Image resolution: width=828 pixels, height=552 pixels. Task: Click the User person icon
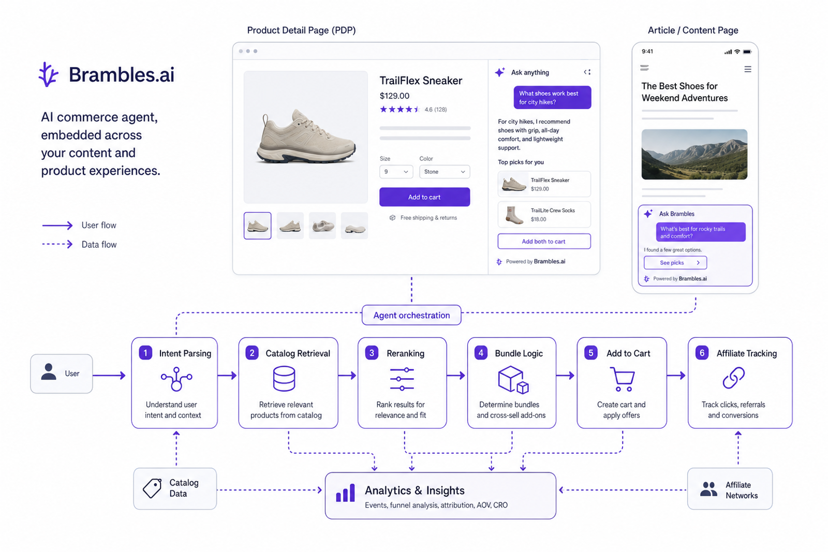pyautogui.click(x=49, y=372)
